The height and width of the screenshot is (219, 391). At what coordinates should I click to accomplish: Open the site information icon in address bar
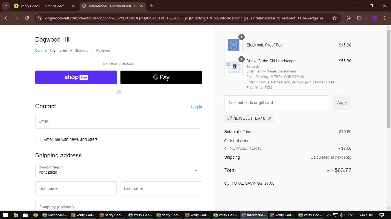click(x=39, y=18)
